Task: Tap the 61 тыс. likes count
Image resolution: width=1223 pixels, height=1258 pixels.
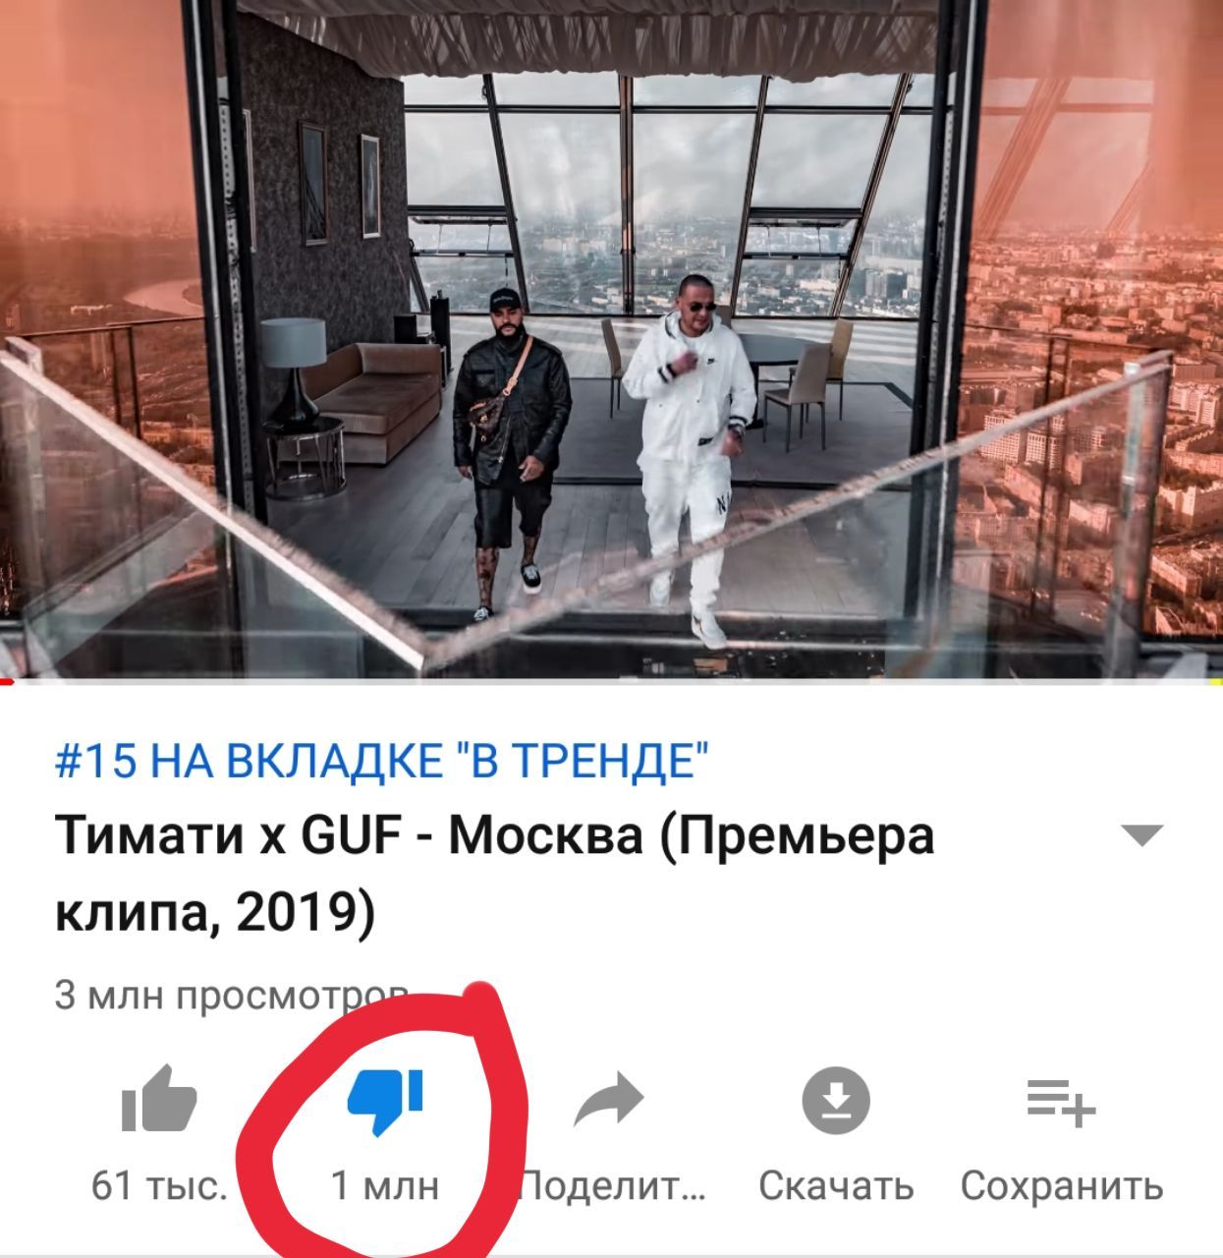Action: point(159,1185)
